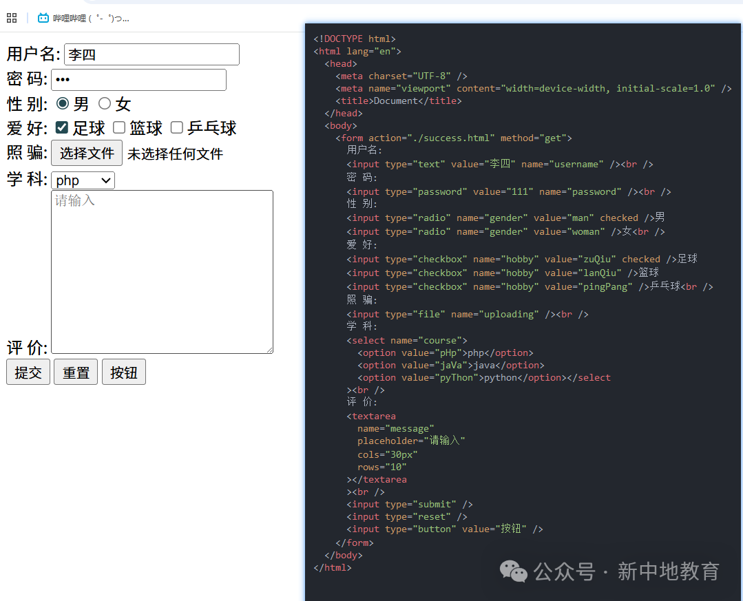Open the 学科 dropdown showing php
This screenshot has width=743, height=601.
pos(83,180)
